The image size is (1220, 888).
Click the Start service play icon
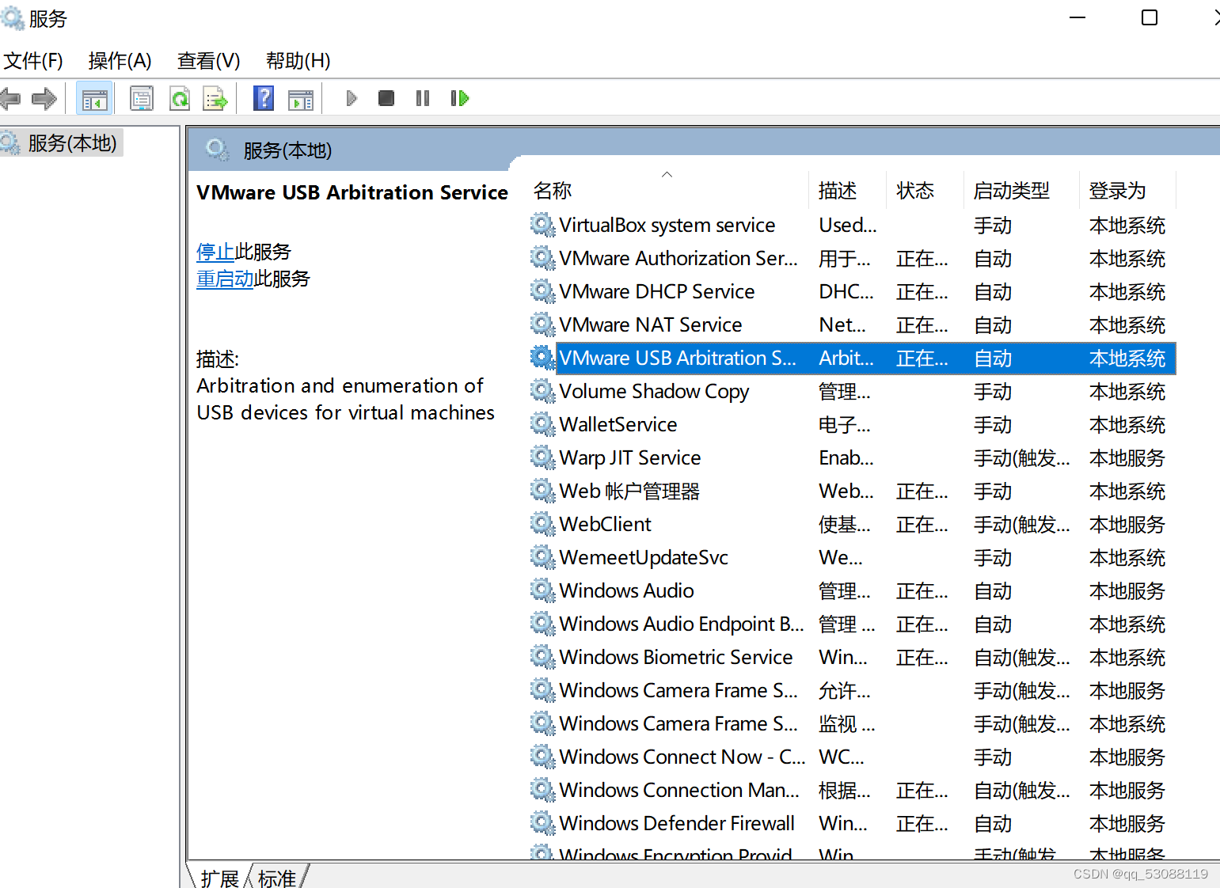(352, 98)
